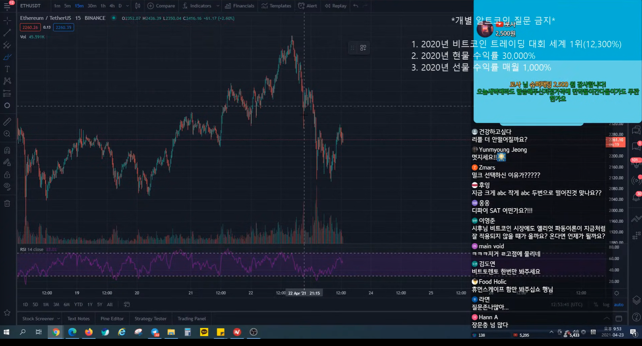Select the ruler measure tool
The height and width of the screenshot is (346, 642).
pos(7,122)
